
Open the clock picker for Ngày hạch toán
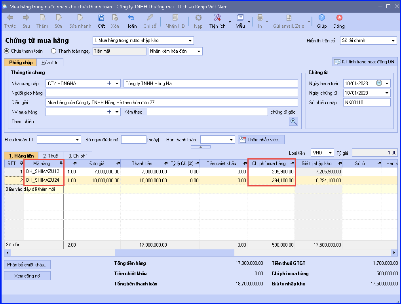pyautogui.click(x=379, y=83)
